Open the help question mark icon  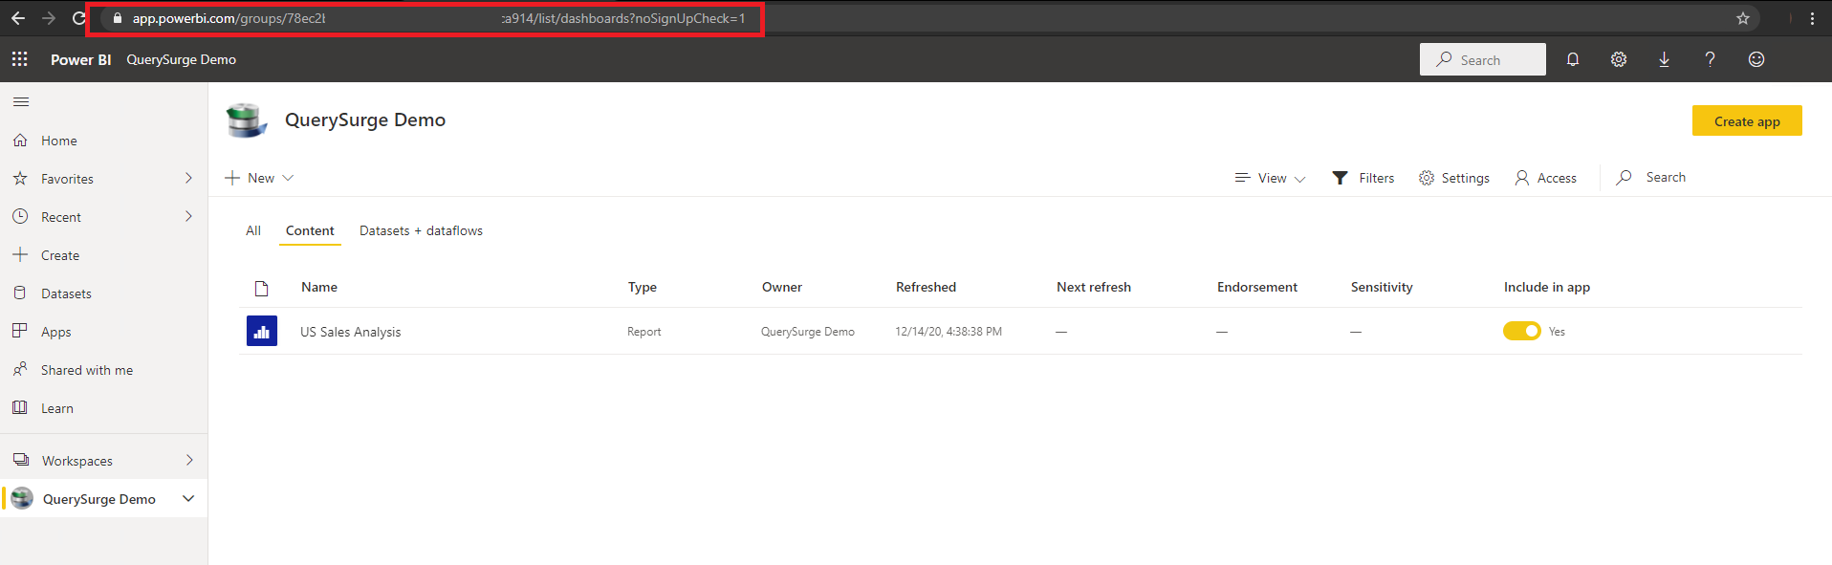coord(1711,59)
